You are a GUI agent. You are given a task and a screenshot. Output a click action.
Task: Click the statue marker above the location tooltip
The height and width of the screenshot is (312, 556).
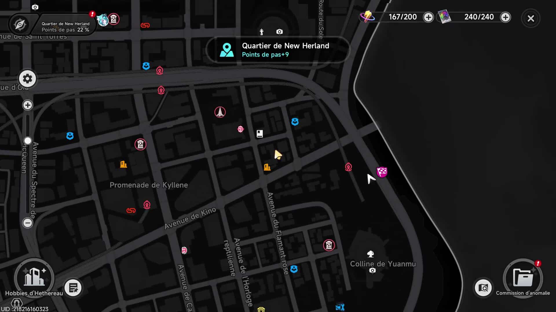[x=261, y=32]
